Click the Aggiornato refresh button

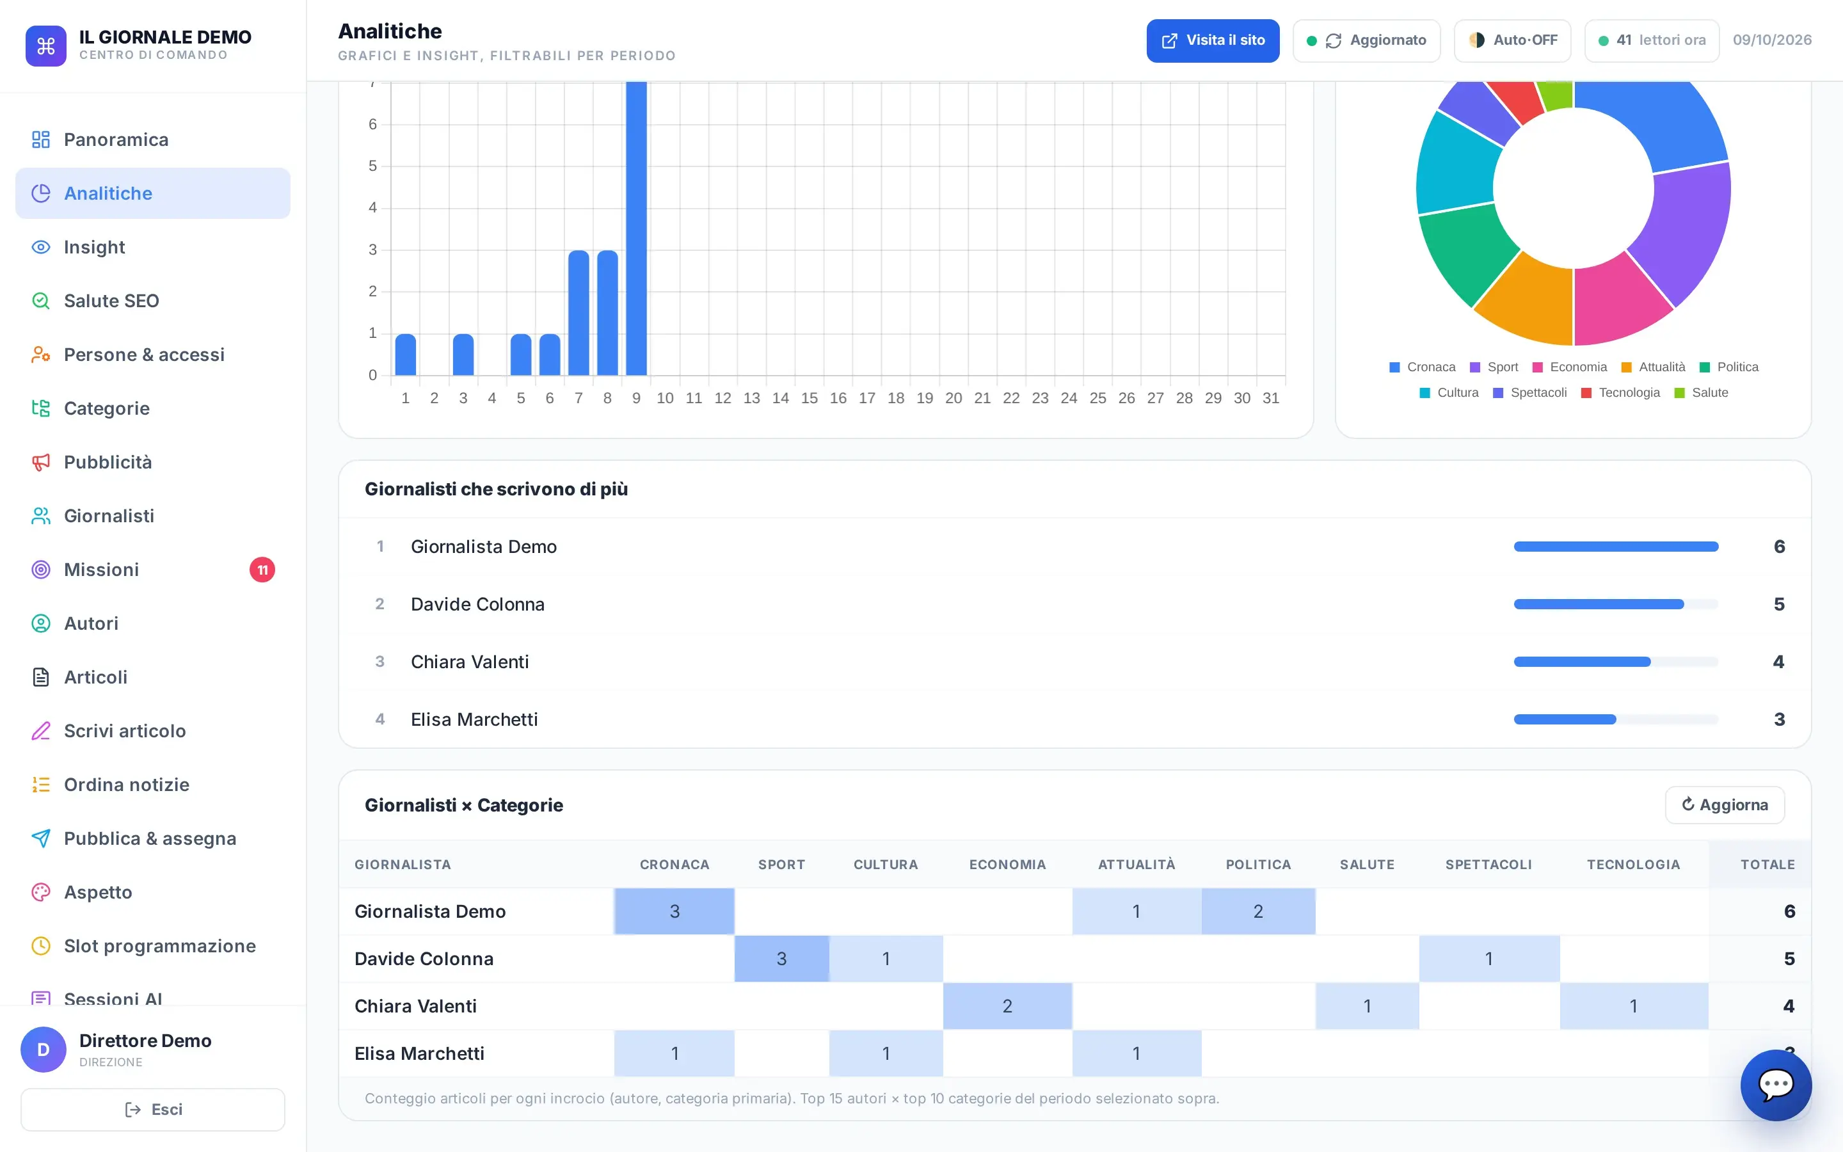1366,40
